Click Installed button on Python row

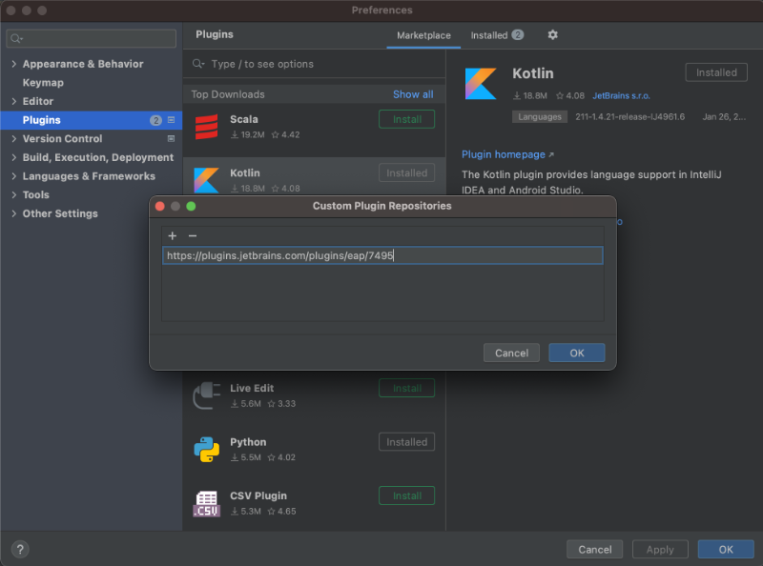tap(407, 442)
